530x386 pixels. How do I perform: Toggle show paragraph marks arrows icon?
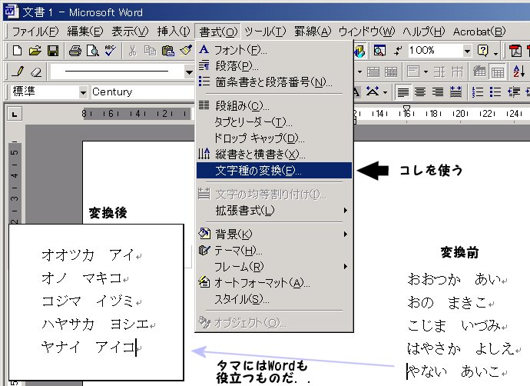[x=398, y=51]
